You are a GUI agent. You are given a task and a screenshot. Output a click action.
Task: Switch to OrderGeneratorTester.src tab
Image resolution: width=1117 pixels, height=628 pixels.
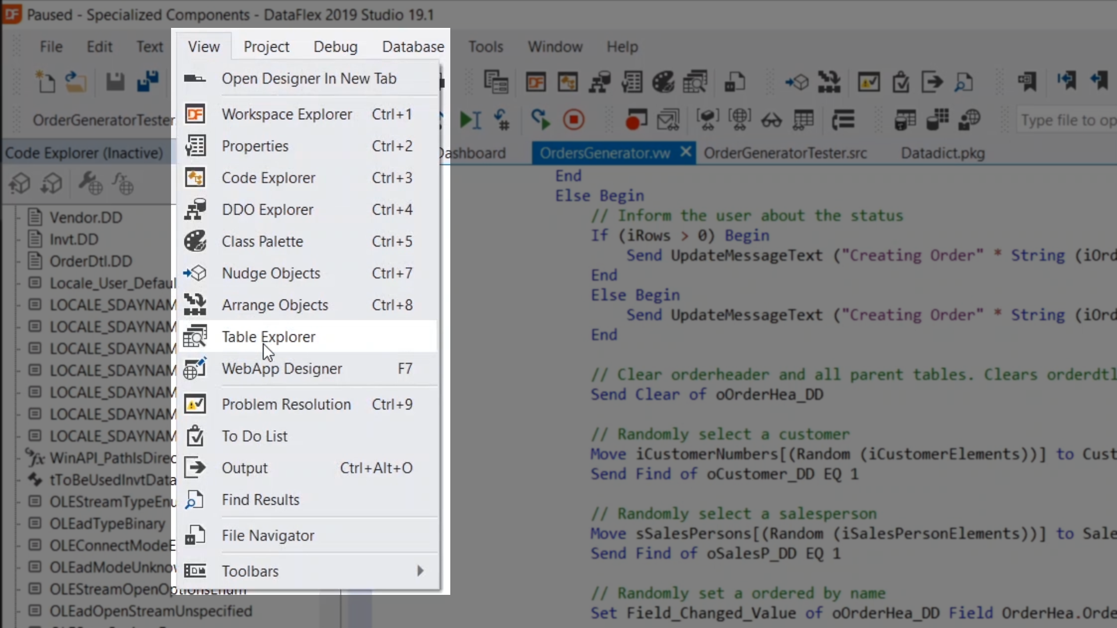point(785,154)
